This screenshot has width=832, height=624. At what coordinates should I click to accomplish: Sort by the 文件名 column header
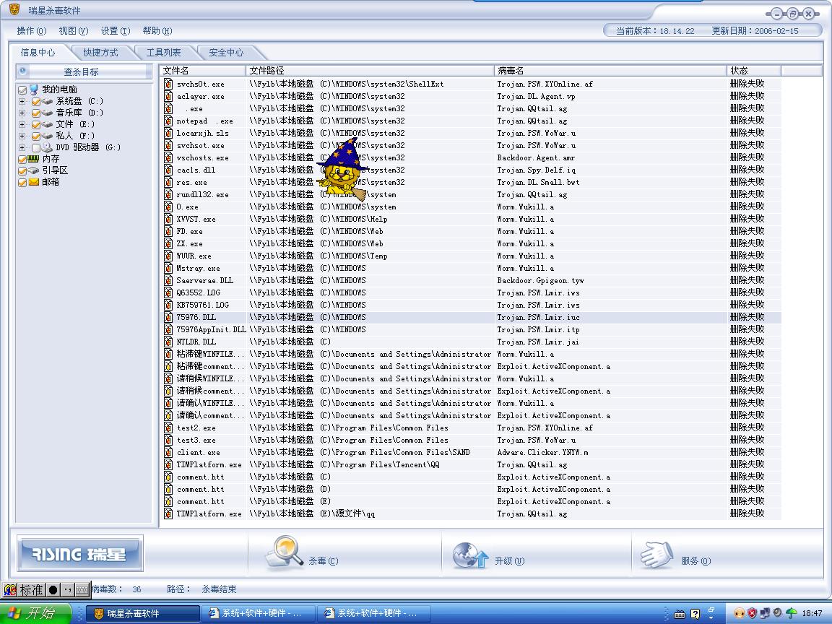203,71
